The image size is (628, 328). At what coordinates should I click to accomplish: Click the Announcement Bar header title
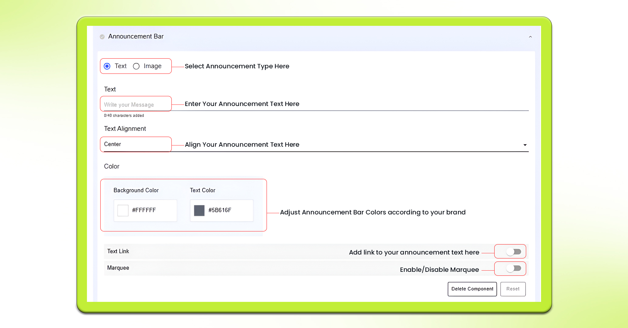136,36
